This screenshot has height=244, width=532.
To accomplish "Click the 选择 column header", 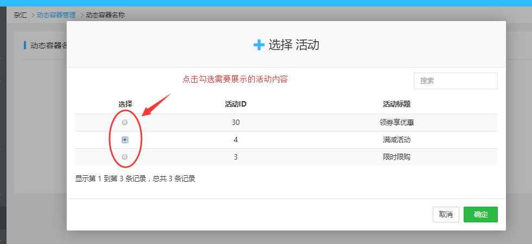I will coord(125,104).
